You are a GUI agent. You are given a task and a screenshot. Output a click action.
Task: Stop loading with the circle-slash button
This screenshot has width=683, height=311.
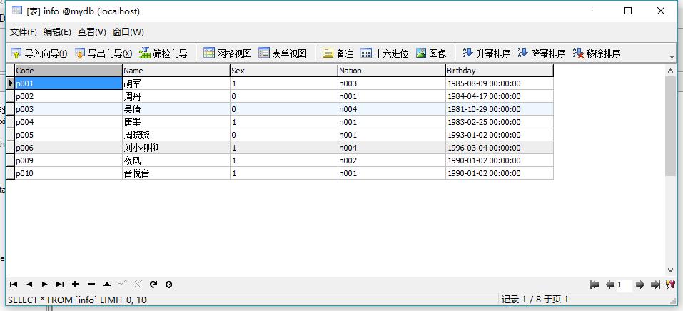(168, 285)
